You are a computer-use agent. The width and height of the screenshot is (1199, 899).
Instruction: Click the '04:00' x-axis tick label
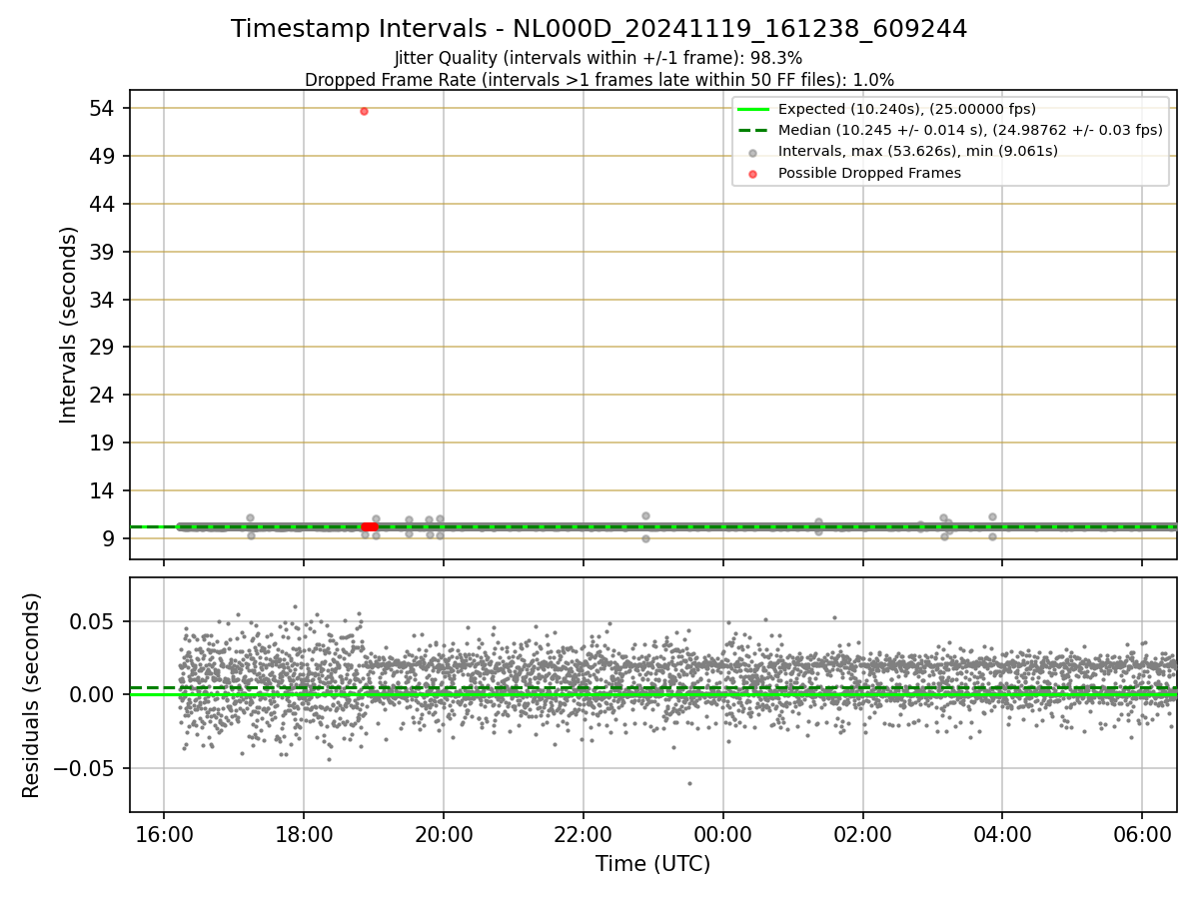[1002, 833]
